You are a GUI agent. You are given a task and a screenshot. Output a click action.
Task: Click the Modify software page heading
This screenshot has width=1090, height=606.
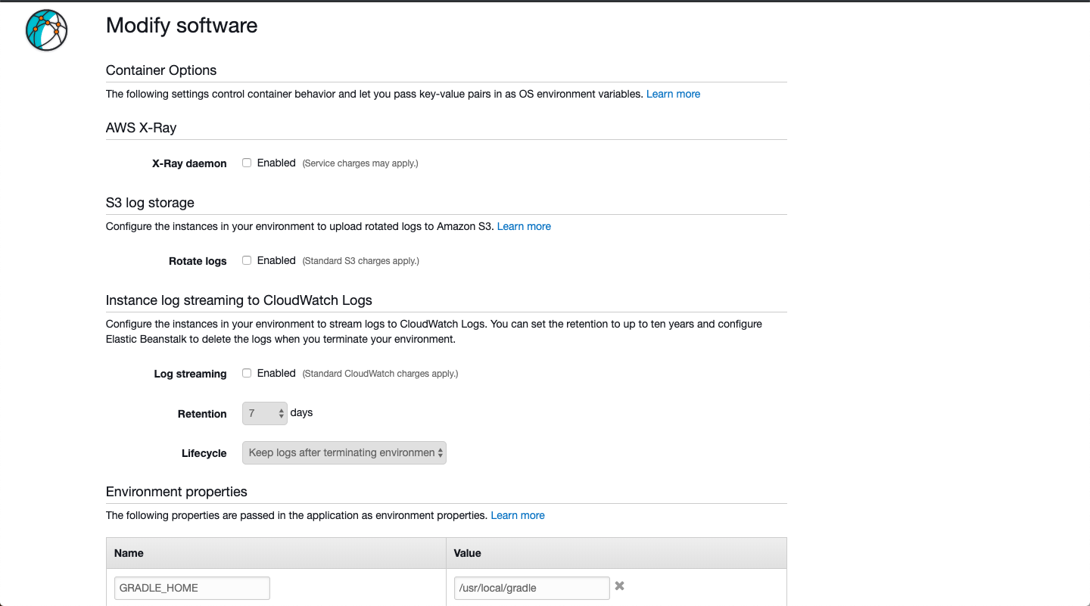(182, 25)
